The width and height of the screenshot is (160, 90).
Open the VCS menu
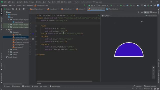[x=58, y=2]
